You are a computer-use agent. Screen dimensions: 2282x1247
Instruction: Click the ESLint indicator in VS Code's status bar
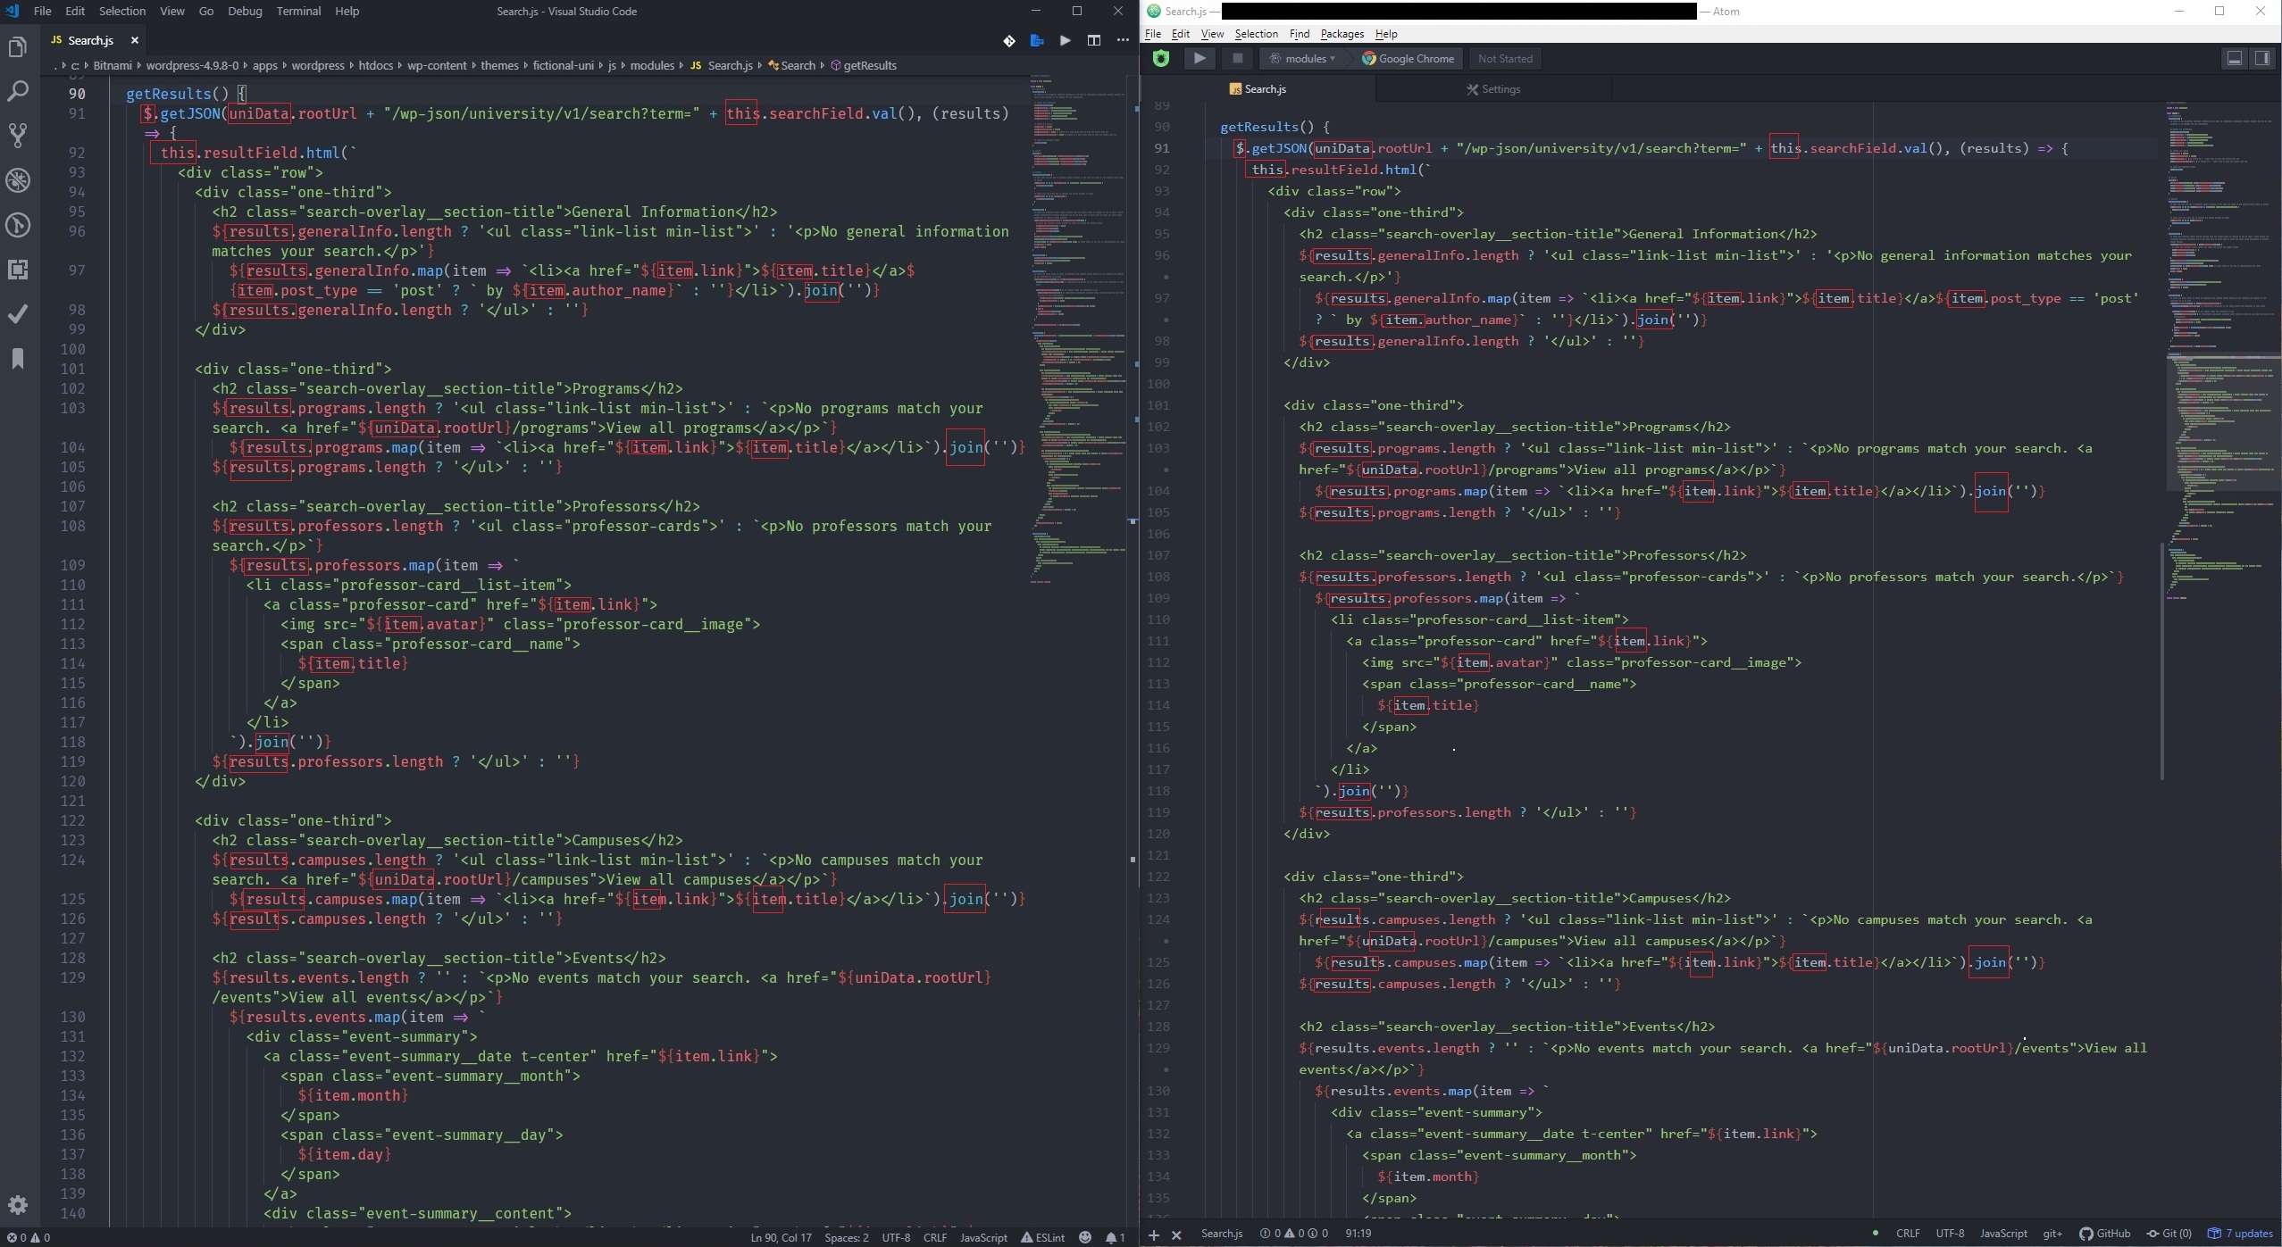1042,1238
